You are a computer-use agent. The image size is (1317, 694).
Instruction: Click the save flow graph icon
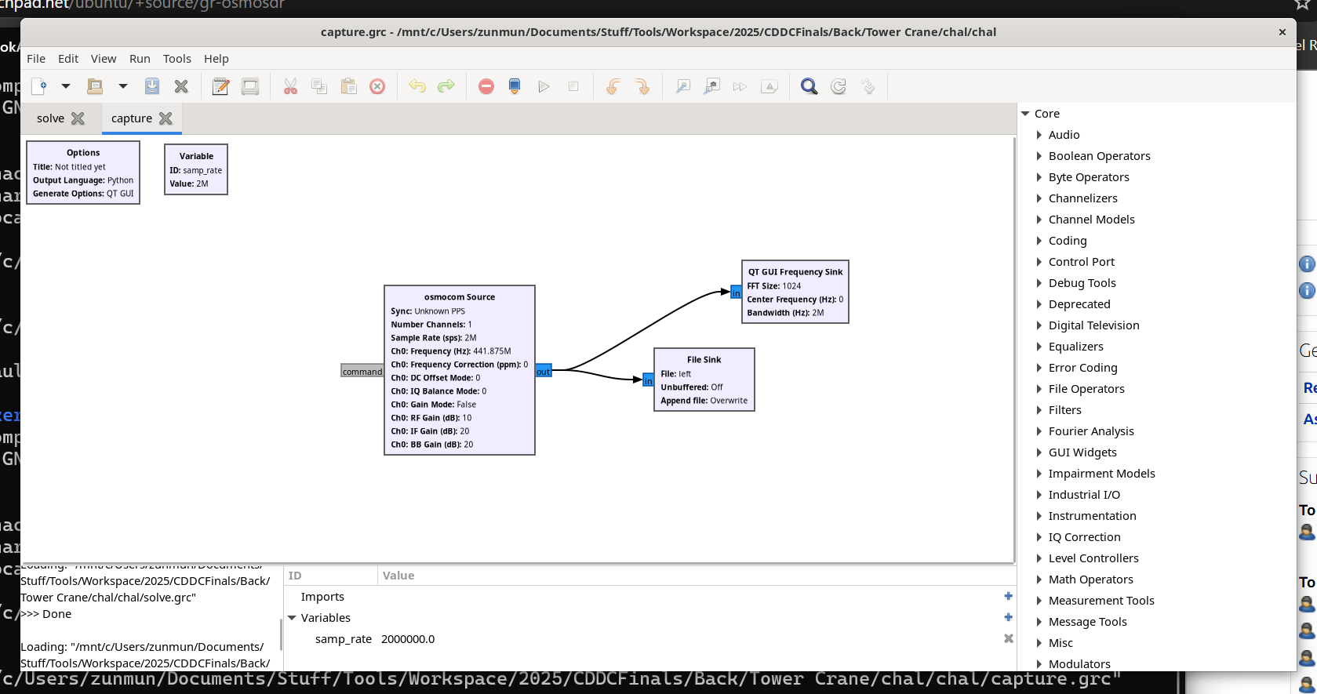152,86
